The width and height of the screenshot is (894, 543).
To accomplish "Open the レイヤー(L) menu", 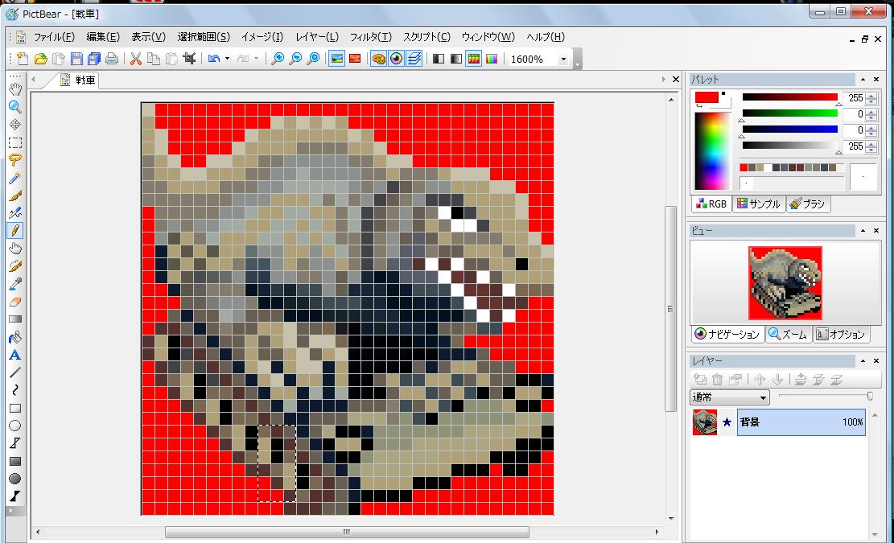I will click(317, 37).
